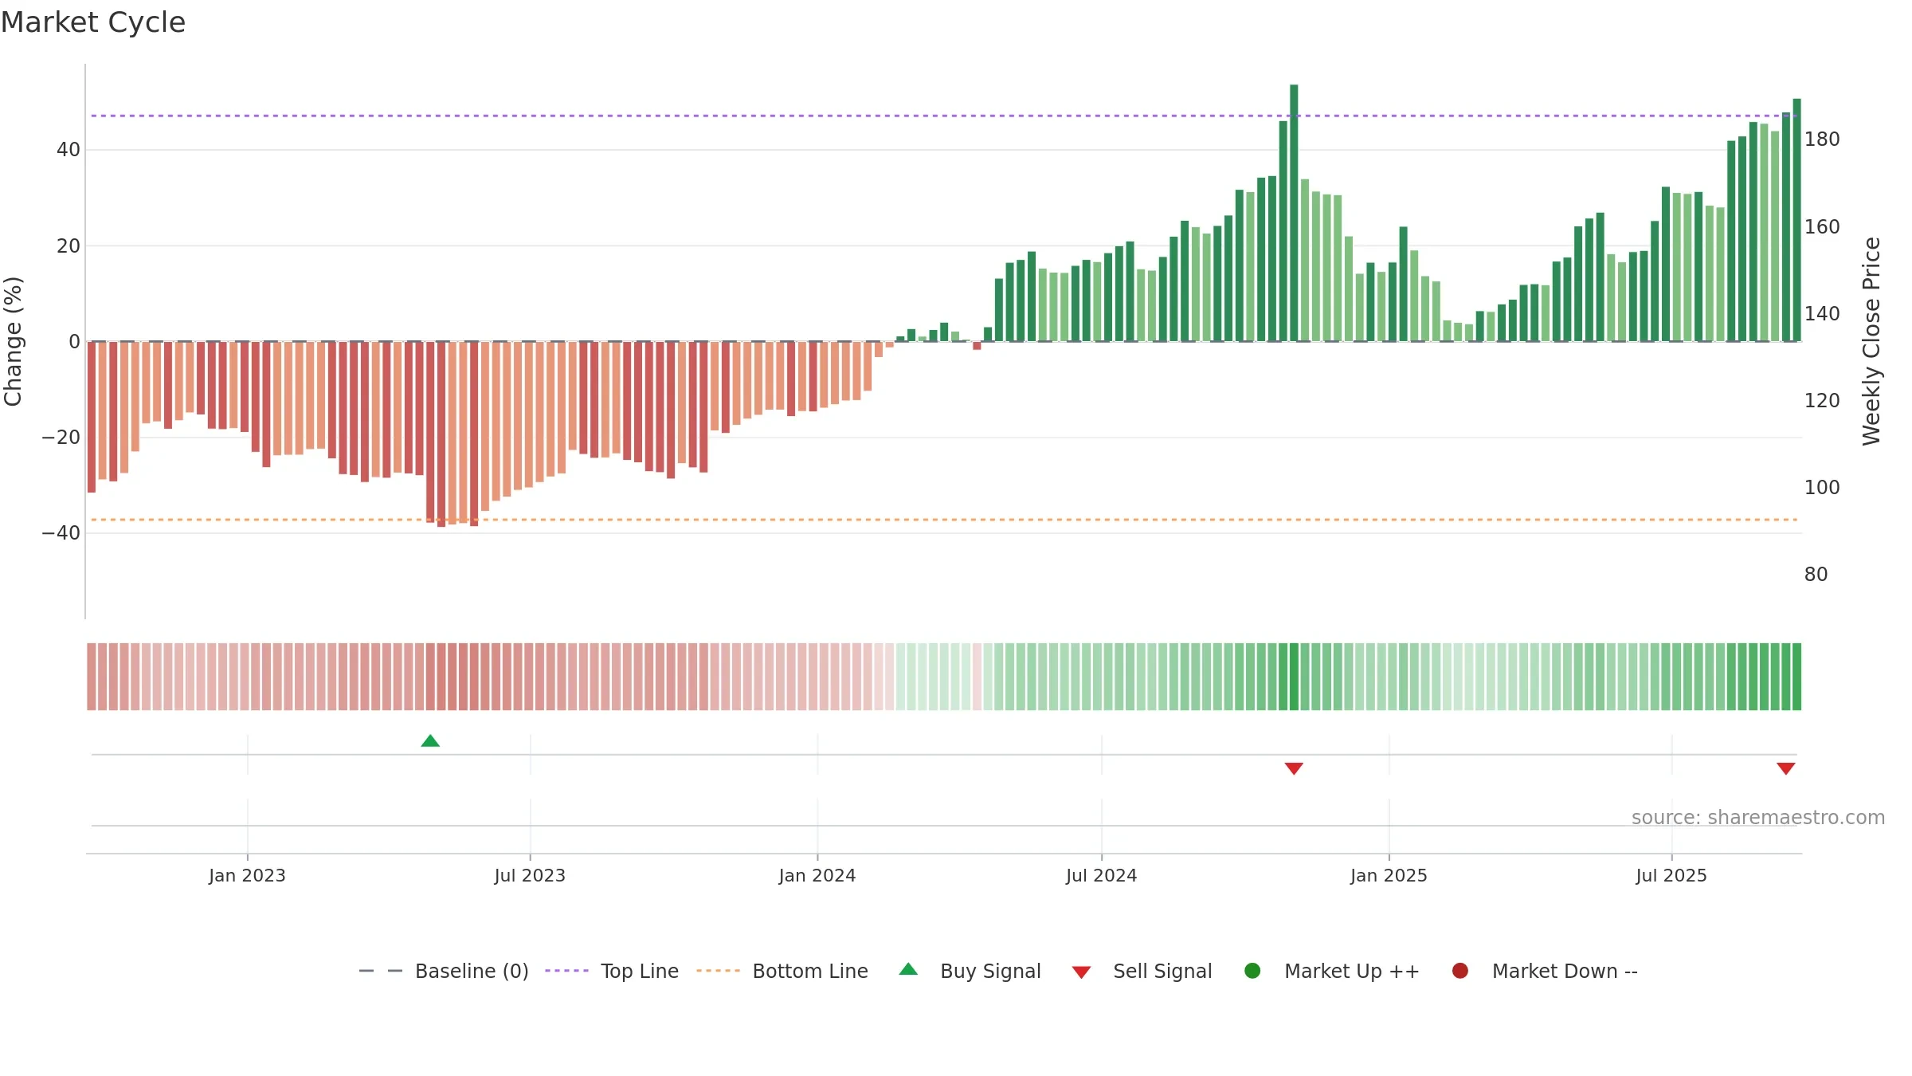The width and height of the screenshot is (1912, 1076).
Task: Click the Jan 2025 axis label
Action: pos(1389,875)
